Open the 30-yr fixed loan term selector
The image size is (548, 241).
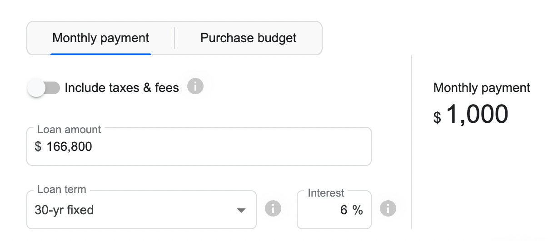pyautogui.click(x=141, y=210)
